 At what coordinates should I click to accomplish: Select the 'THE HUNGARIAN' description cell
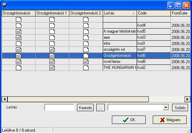tap(120, 68)
